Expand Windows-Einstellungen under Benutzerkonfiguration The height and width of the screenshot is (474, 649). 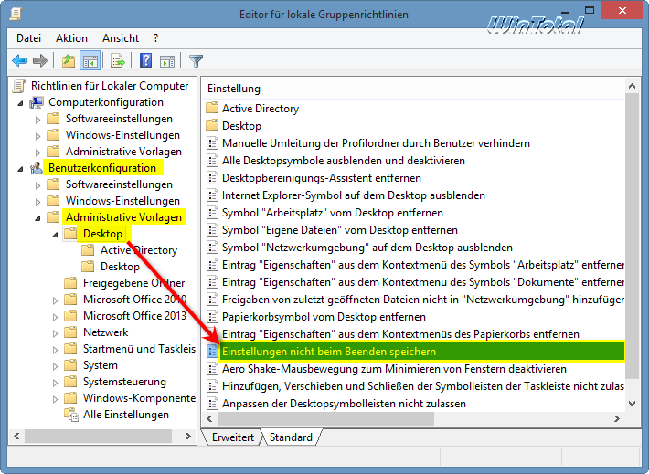tap(38, 202)
